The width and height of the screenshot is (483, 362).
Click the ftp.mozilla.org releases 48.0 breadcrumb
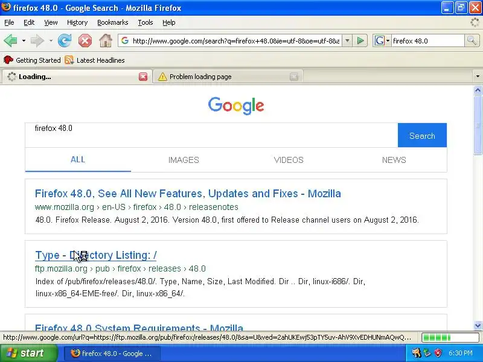pos(120,268)
